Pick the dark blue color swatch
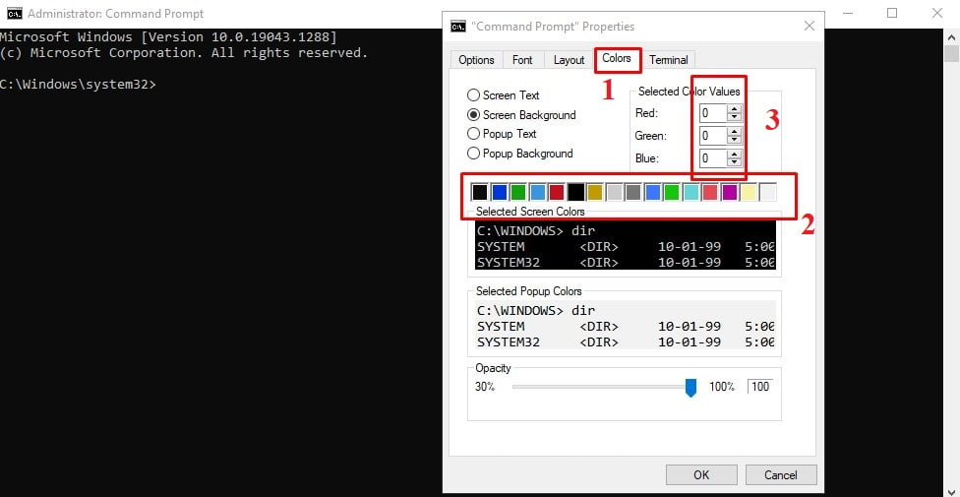 coord(500,193)
